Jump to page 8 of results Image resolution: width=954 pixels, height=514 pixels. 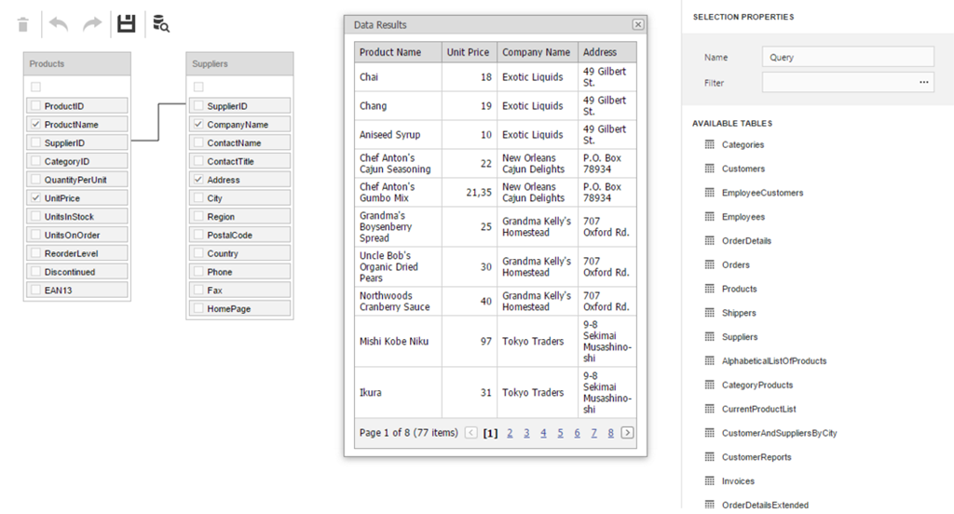[610, 433]
